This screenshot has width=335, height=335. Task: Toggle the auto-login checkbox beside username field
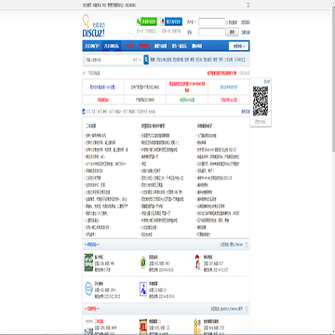227,22
